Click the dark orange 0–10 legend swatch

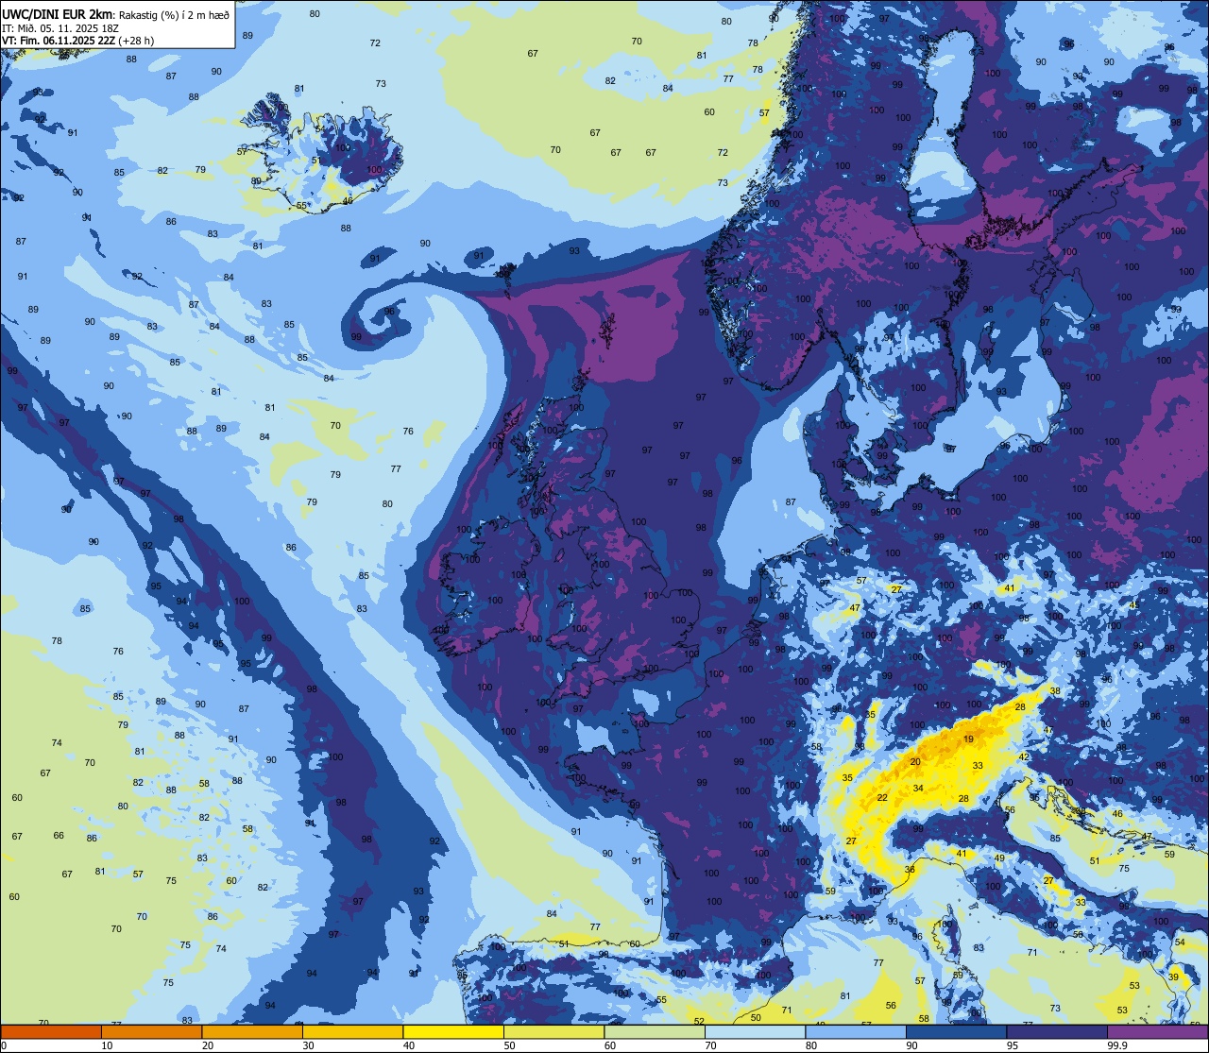click(x=51, y=1031)
